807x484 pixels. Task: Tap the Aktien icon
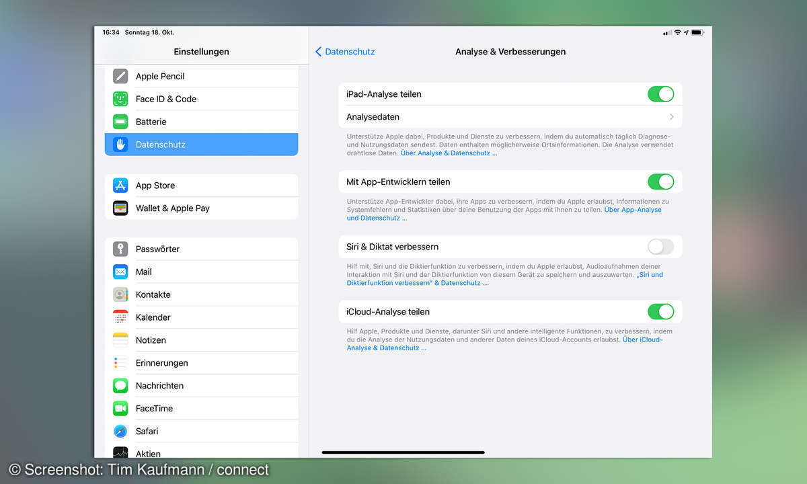(x=120, y=452)
